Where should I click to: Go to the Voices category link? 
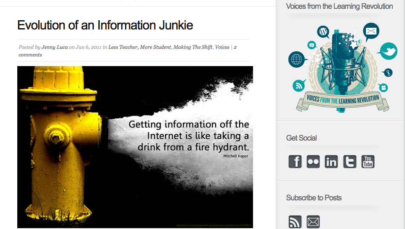click(x=222, y=47)
